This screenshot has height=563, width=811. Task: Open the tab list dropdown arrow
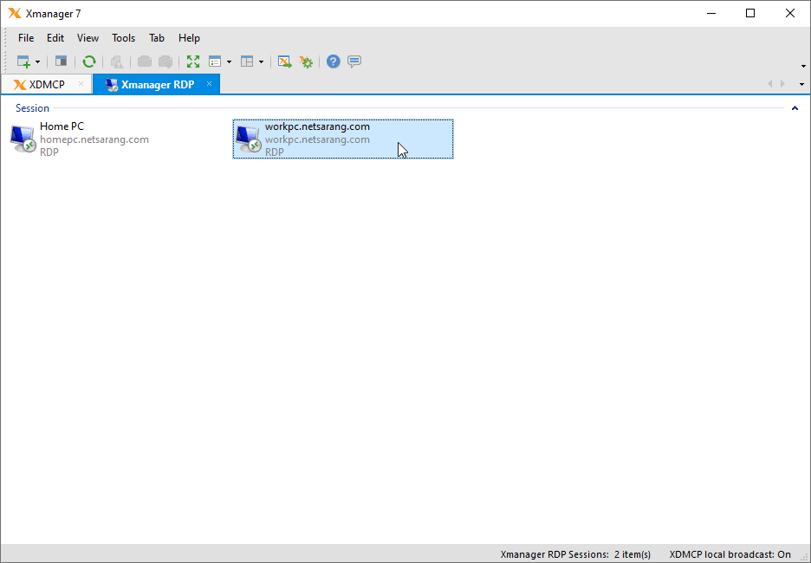click(x=801, y=84)
